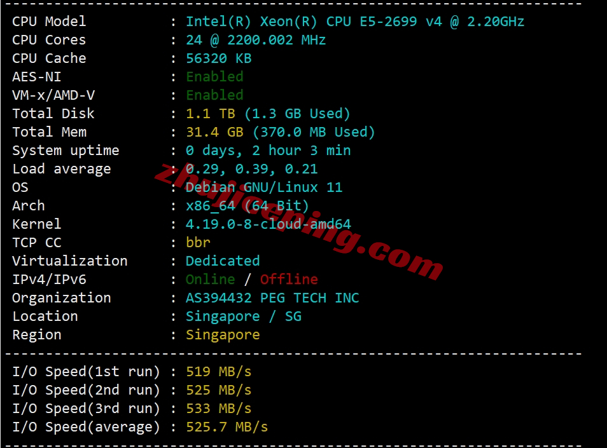
Task: Select the OS value Debian GNU/Linux 11
Action: click(264, 187)
